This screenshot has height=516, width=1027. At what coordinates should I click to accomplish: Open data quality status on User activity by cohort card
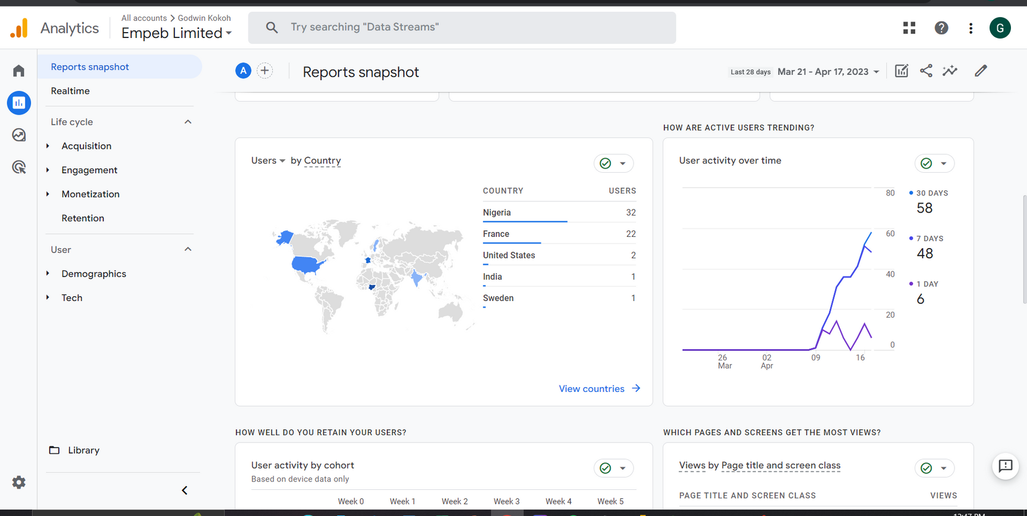[613, 468]
